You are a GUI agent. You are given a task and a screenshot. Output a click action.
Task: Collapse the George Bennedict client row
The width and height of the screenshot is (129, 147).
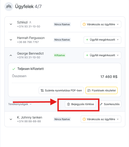[x=11, y=55]
